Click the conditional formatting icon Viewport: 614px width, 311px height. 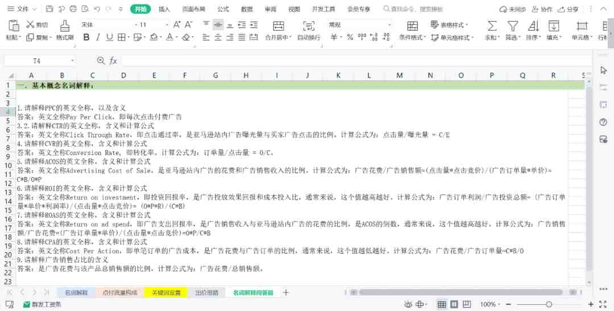[x=412, y=26]
